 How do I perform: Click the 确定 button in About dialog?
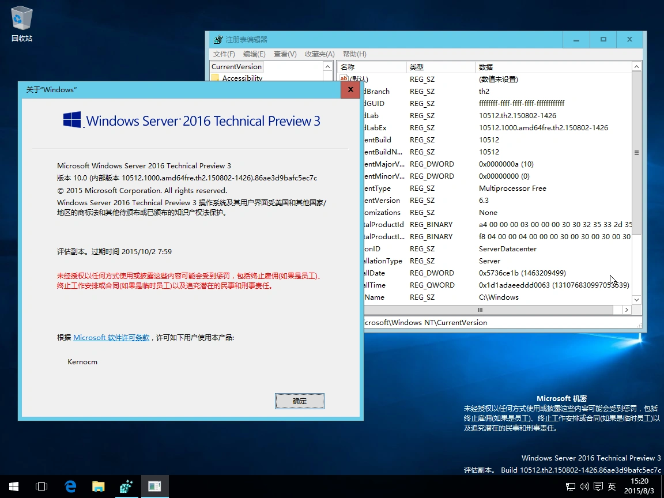coord(299,401)
